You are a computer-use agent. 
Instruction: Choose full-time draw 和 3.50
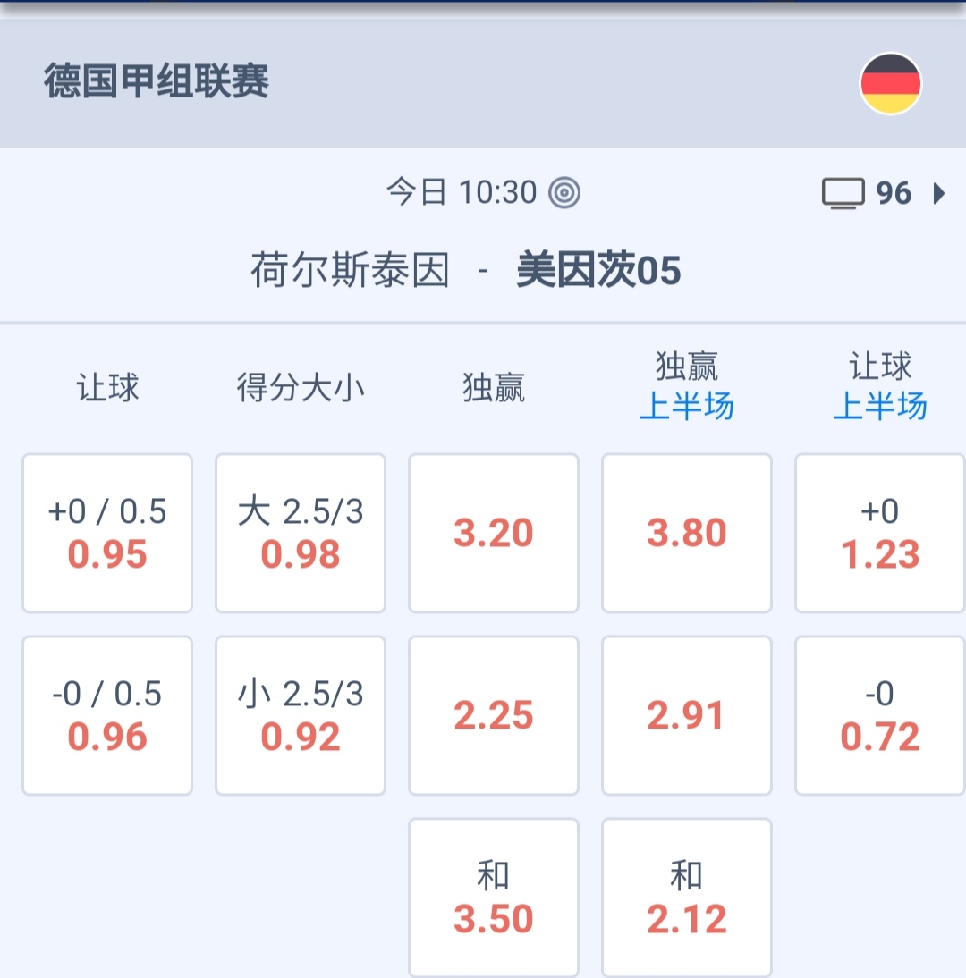point(494,898)
